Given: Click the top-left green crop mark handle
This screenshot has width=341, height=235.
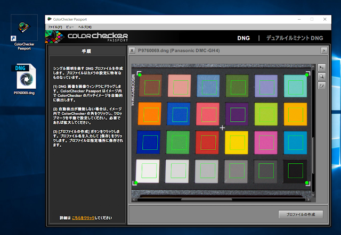Looking at the screenshot, I should (x=140, y=74).
